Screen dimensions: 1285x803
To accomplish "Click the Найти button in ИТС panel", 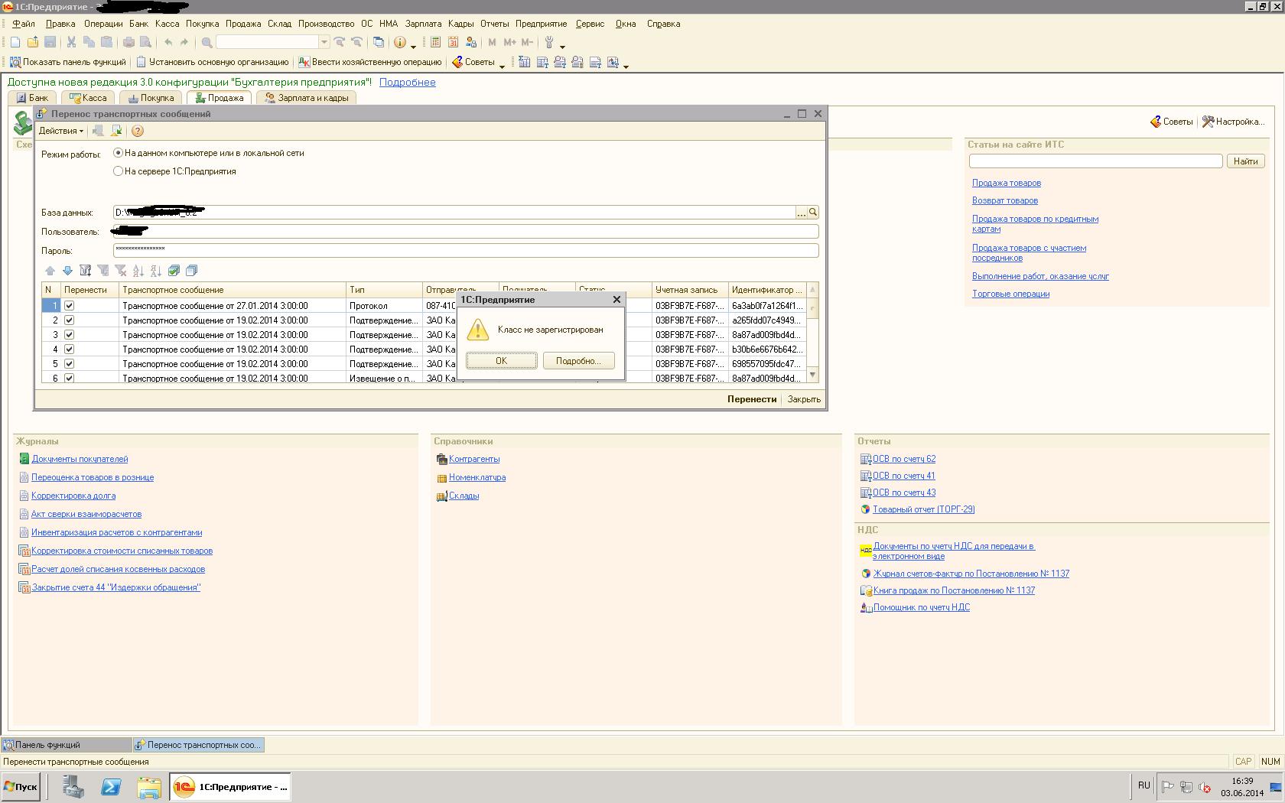I will click(x=1245, y=161).
